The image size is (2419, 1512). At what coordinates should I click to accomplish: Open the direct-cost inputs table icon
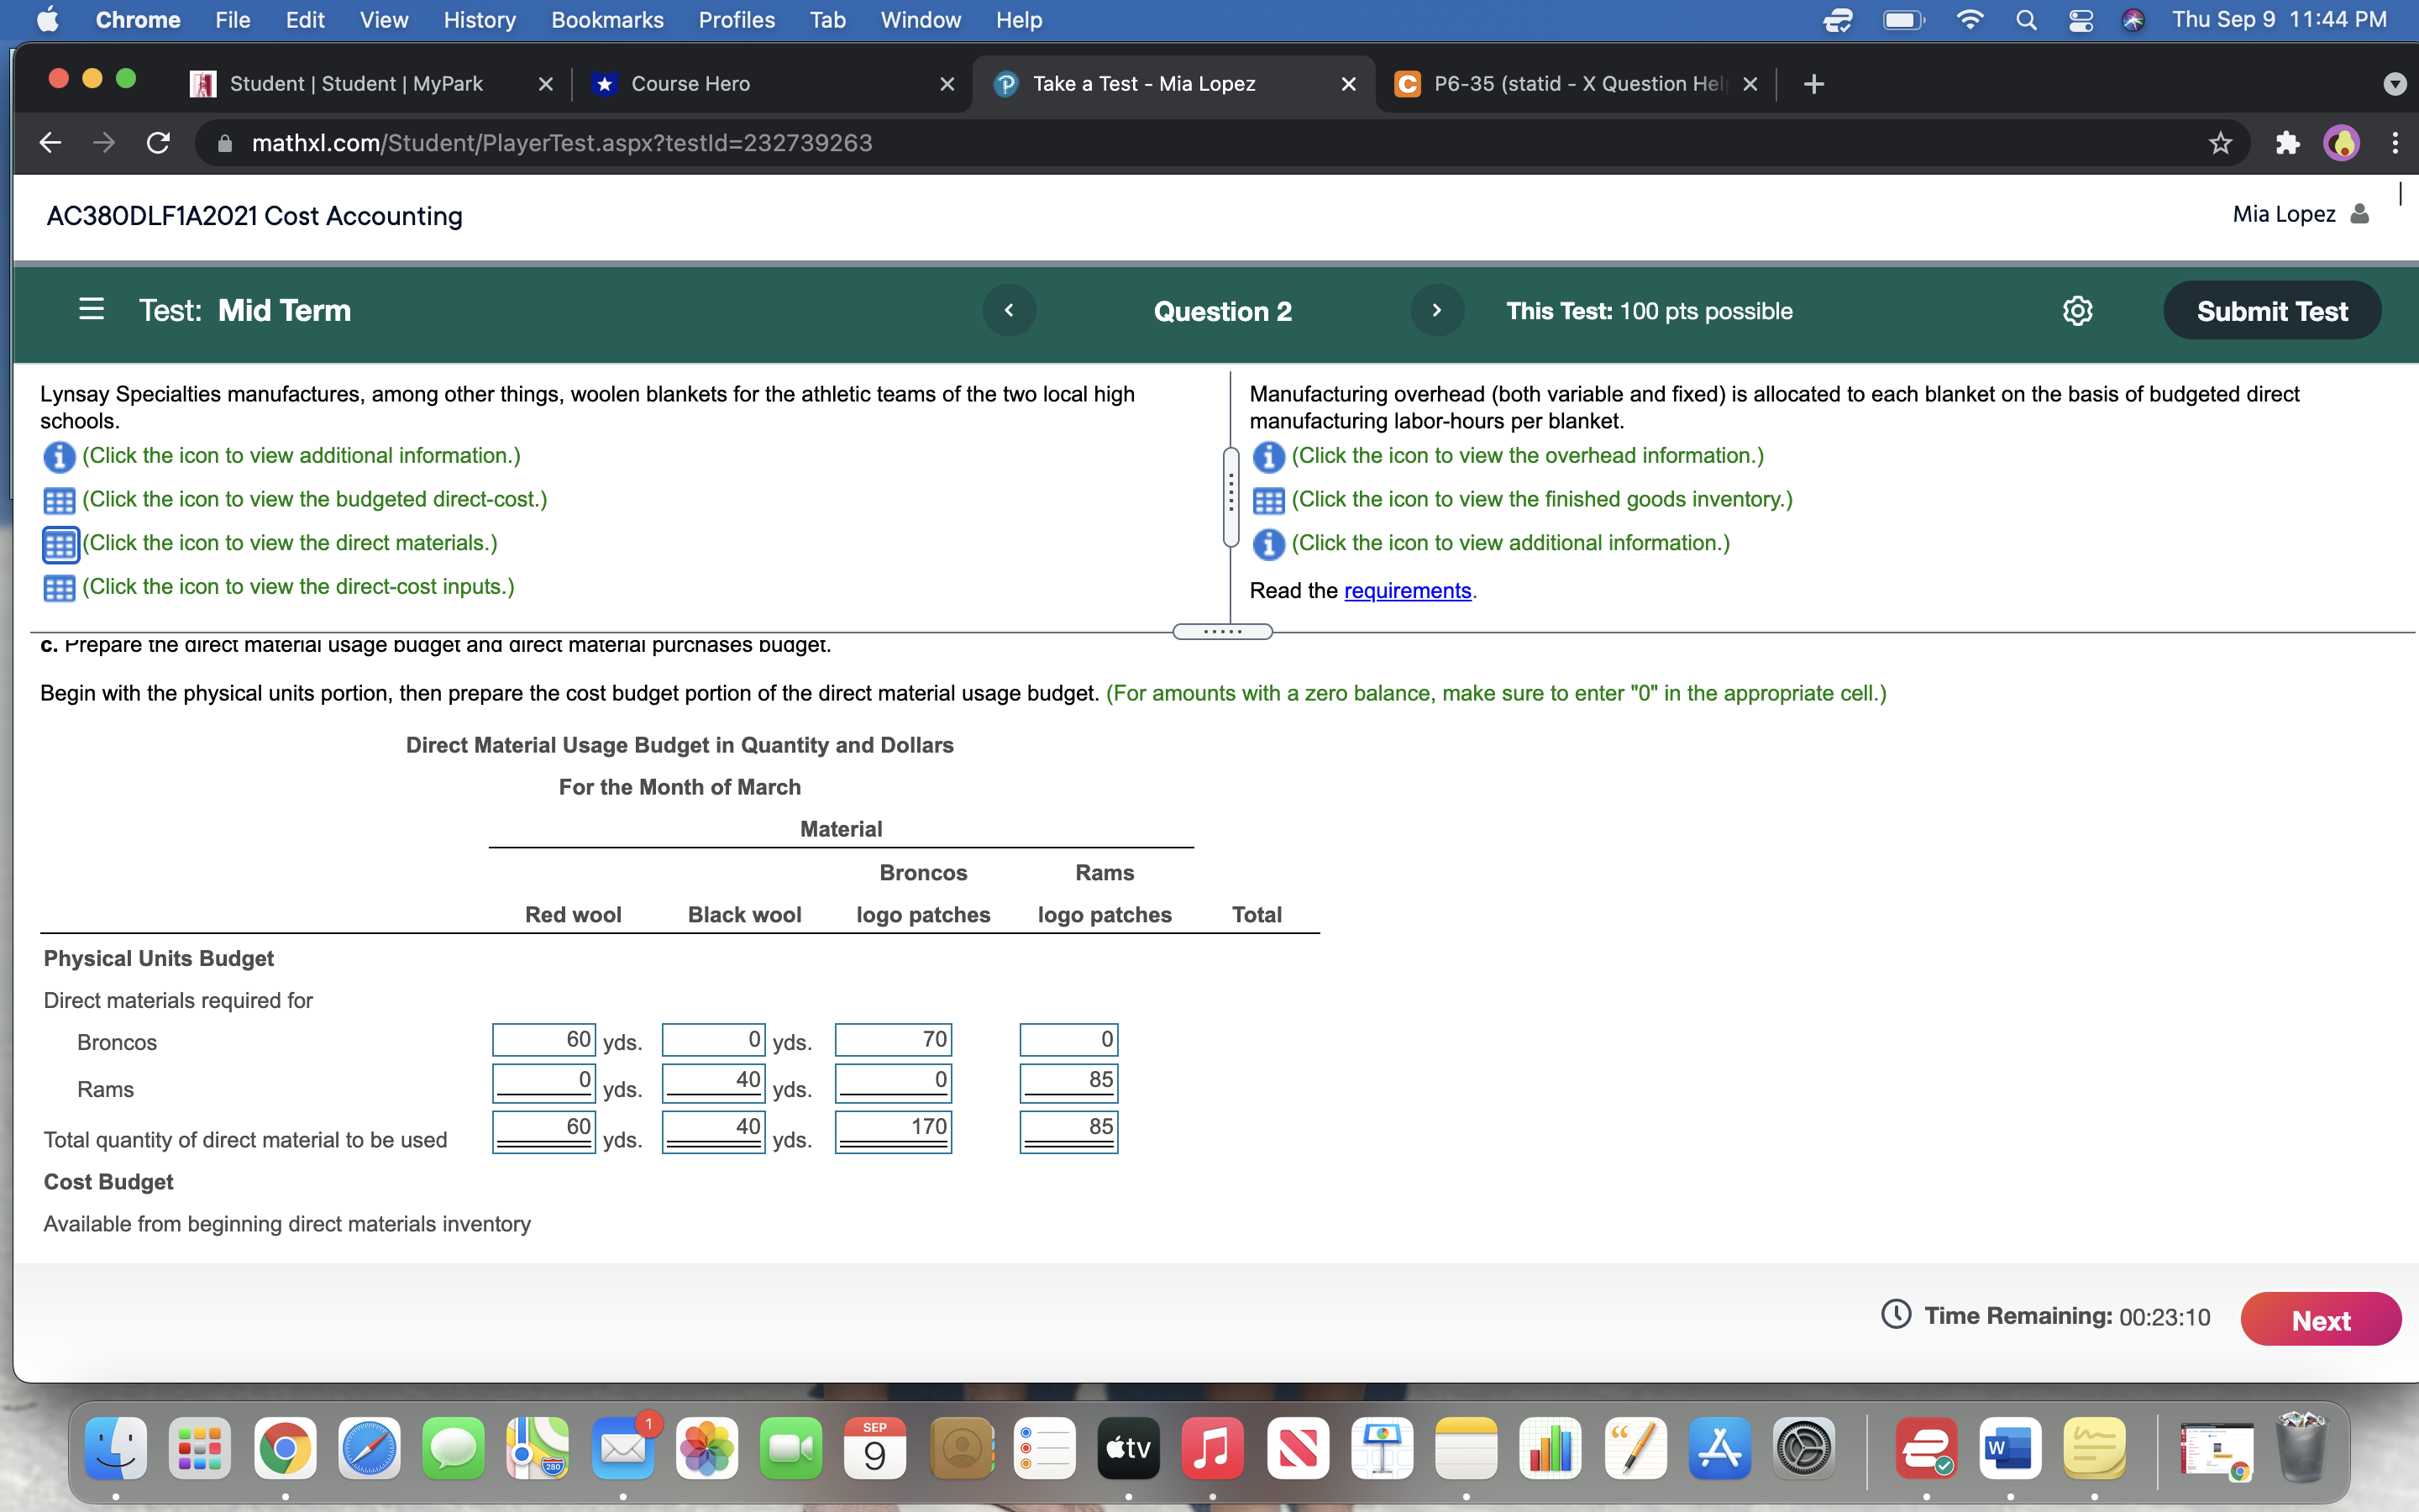click(59, 587)
